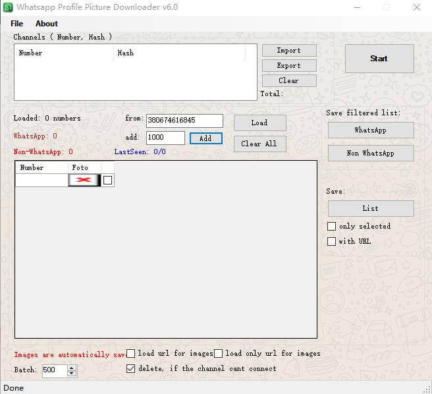Enable the with URL checkbox

tap(331, 241)
